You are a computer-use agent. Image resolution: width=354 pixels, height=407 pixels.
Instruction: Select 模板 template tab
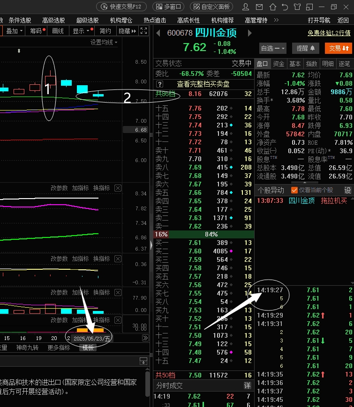click(x=88, y=348)
